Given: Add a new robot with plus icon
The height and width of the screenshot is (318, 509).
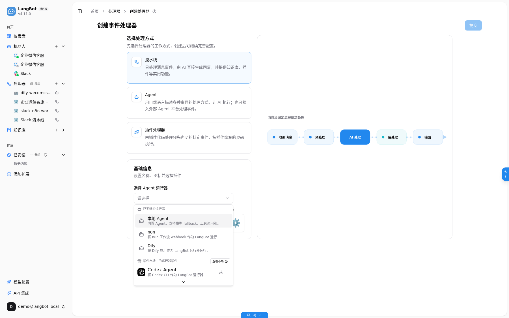Looking at the screenshot, I should [56, 46].
